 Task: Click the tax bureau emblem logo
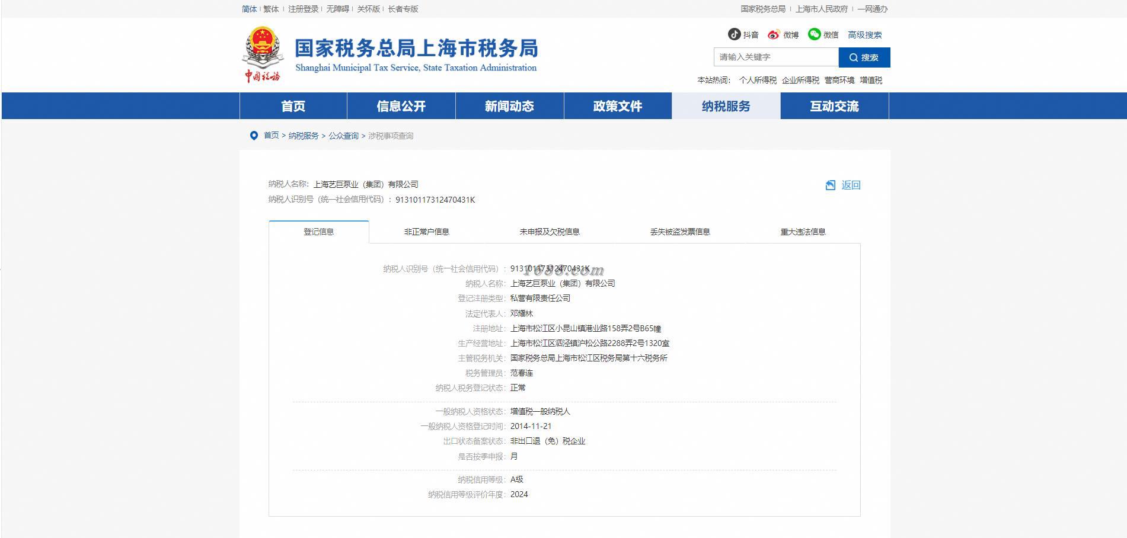click(x=263, y=55)
